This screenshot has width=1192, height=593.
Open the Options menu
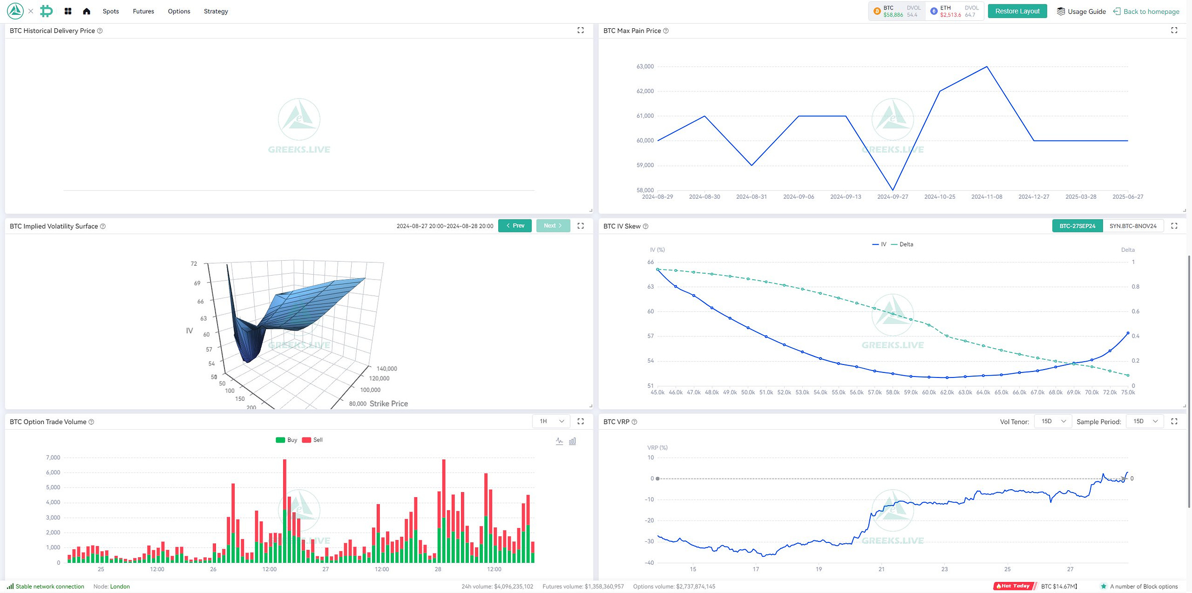179,11
